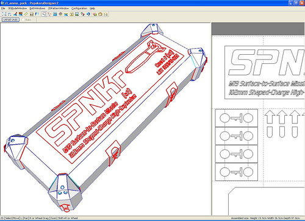Click the first dashed-rectangle toolbar icon
Viewport: 305px width, 221px height.
point(4,14)
